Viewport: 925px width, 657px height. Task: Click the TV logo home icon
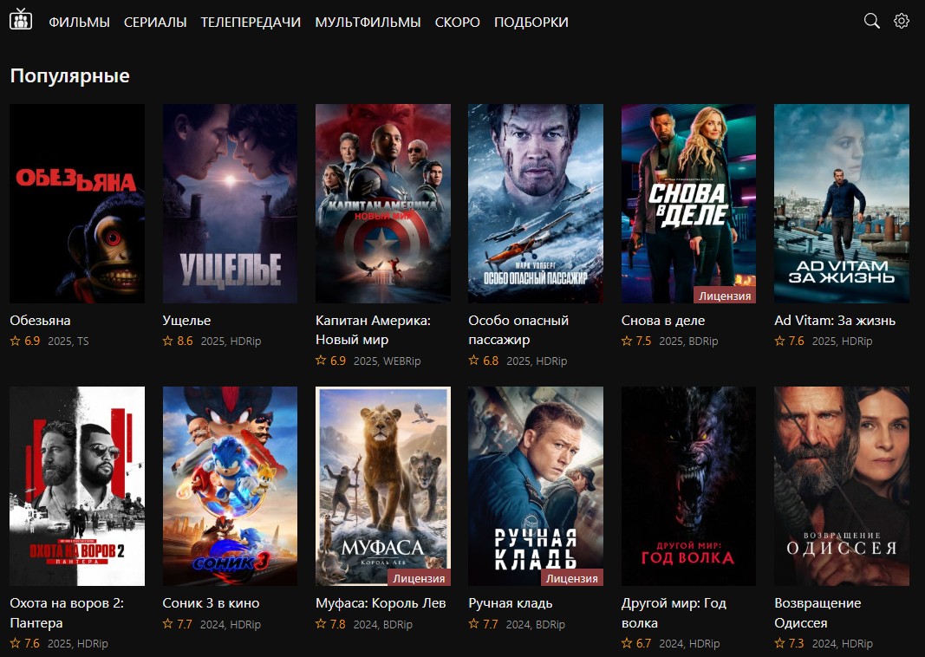pyautogui.click(x=21, y=20)
